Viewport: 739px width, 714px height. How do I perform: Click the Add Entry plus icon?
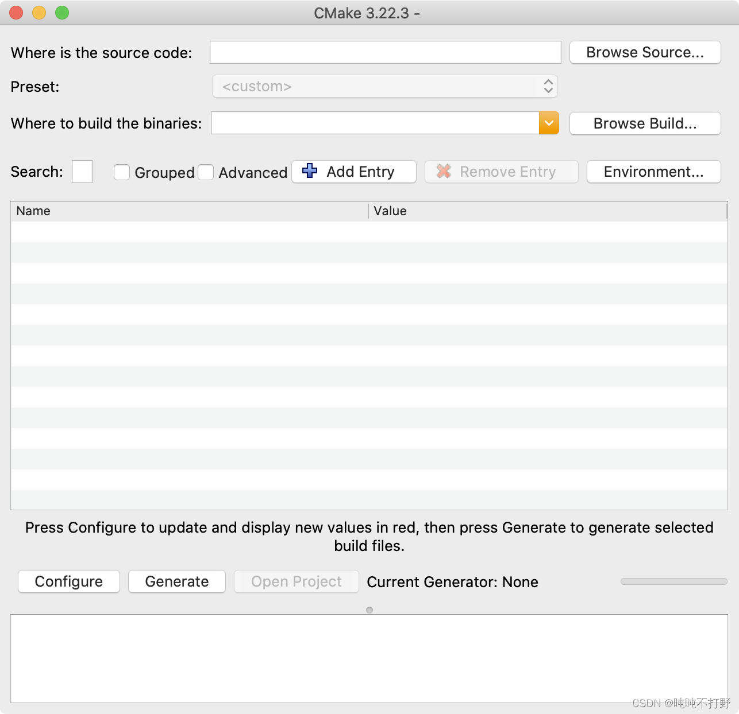coord(309,171)
